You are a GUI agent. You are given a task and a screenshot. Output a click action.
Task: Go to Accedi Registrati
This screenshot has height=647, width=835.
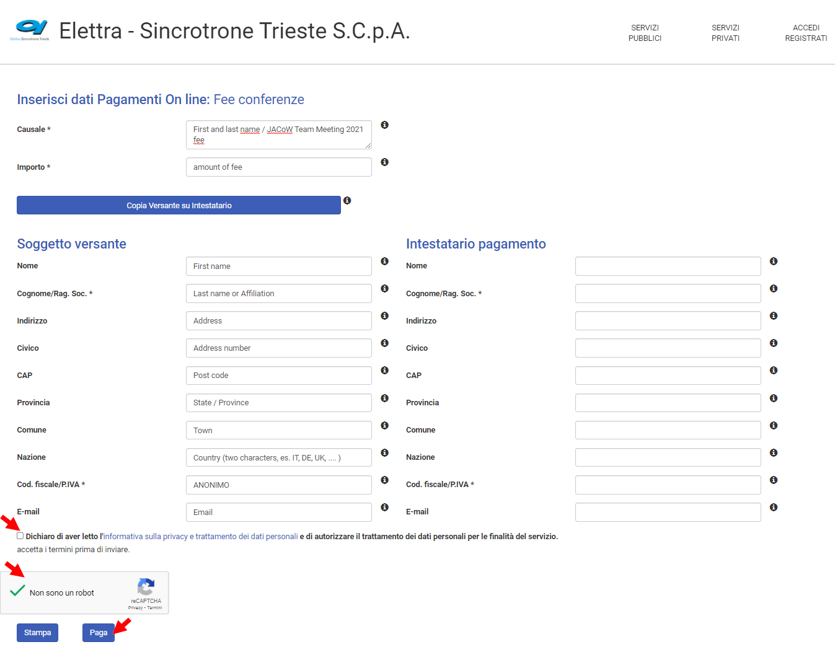click(x=806, y=33)
